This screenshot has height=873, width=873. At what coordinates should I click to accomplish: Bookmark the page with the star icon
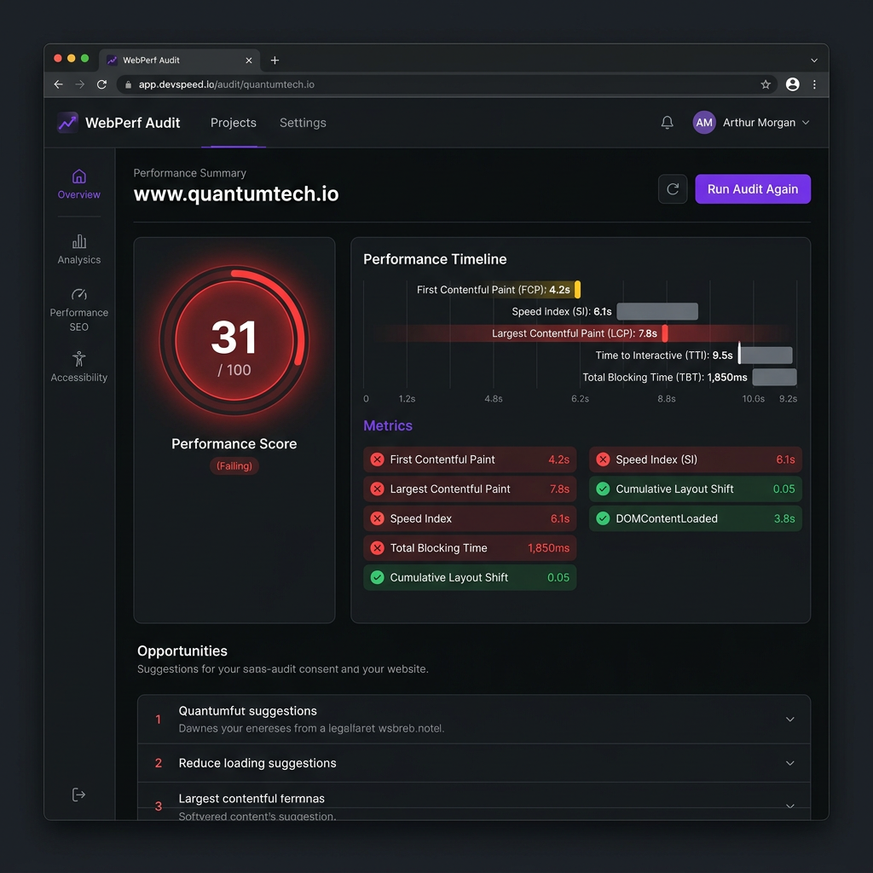click(x=766, y=84)
